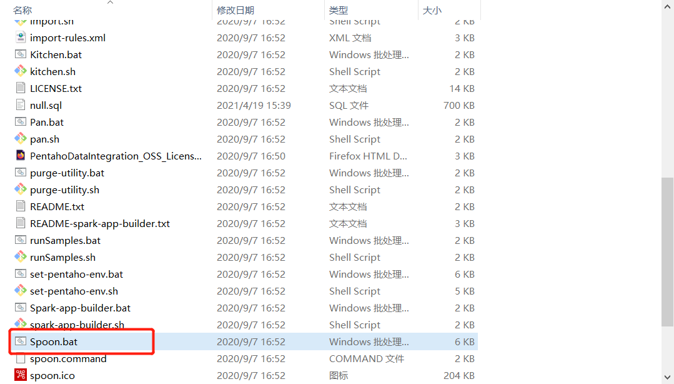Viewport: 674px width, 384px height.
Task: Click the 204 KB size value
Action: 458,376
